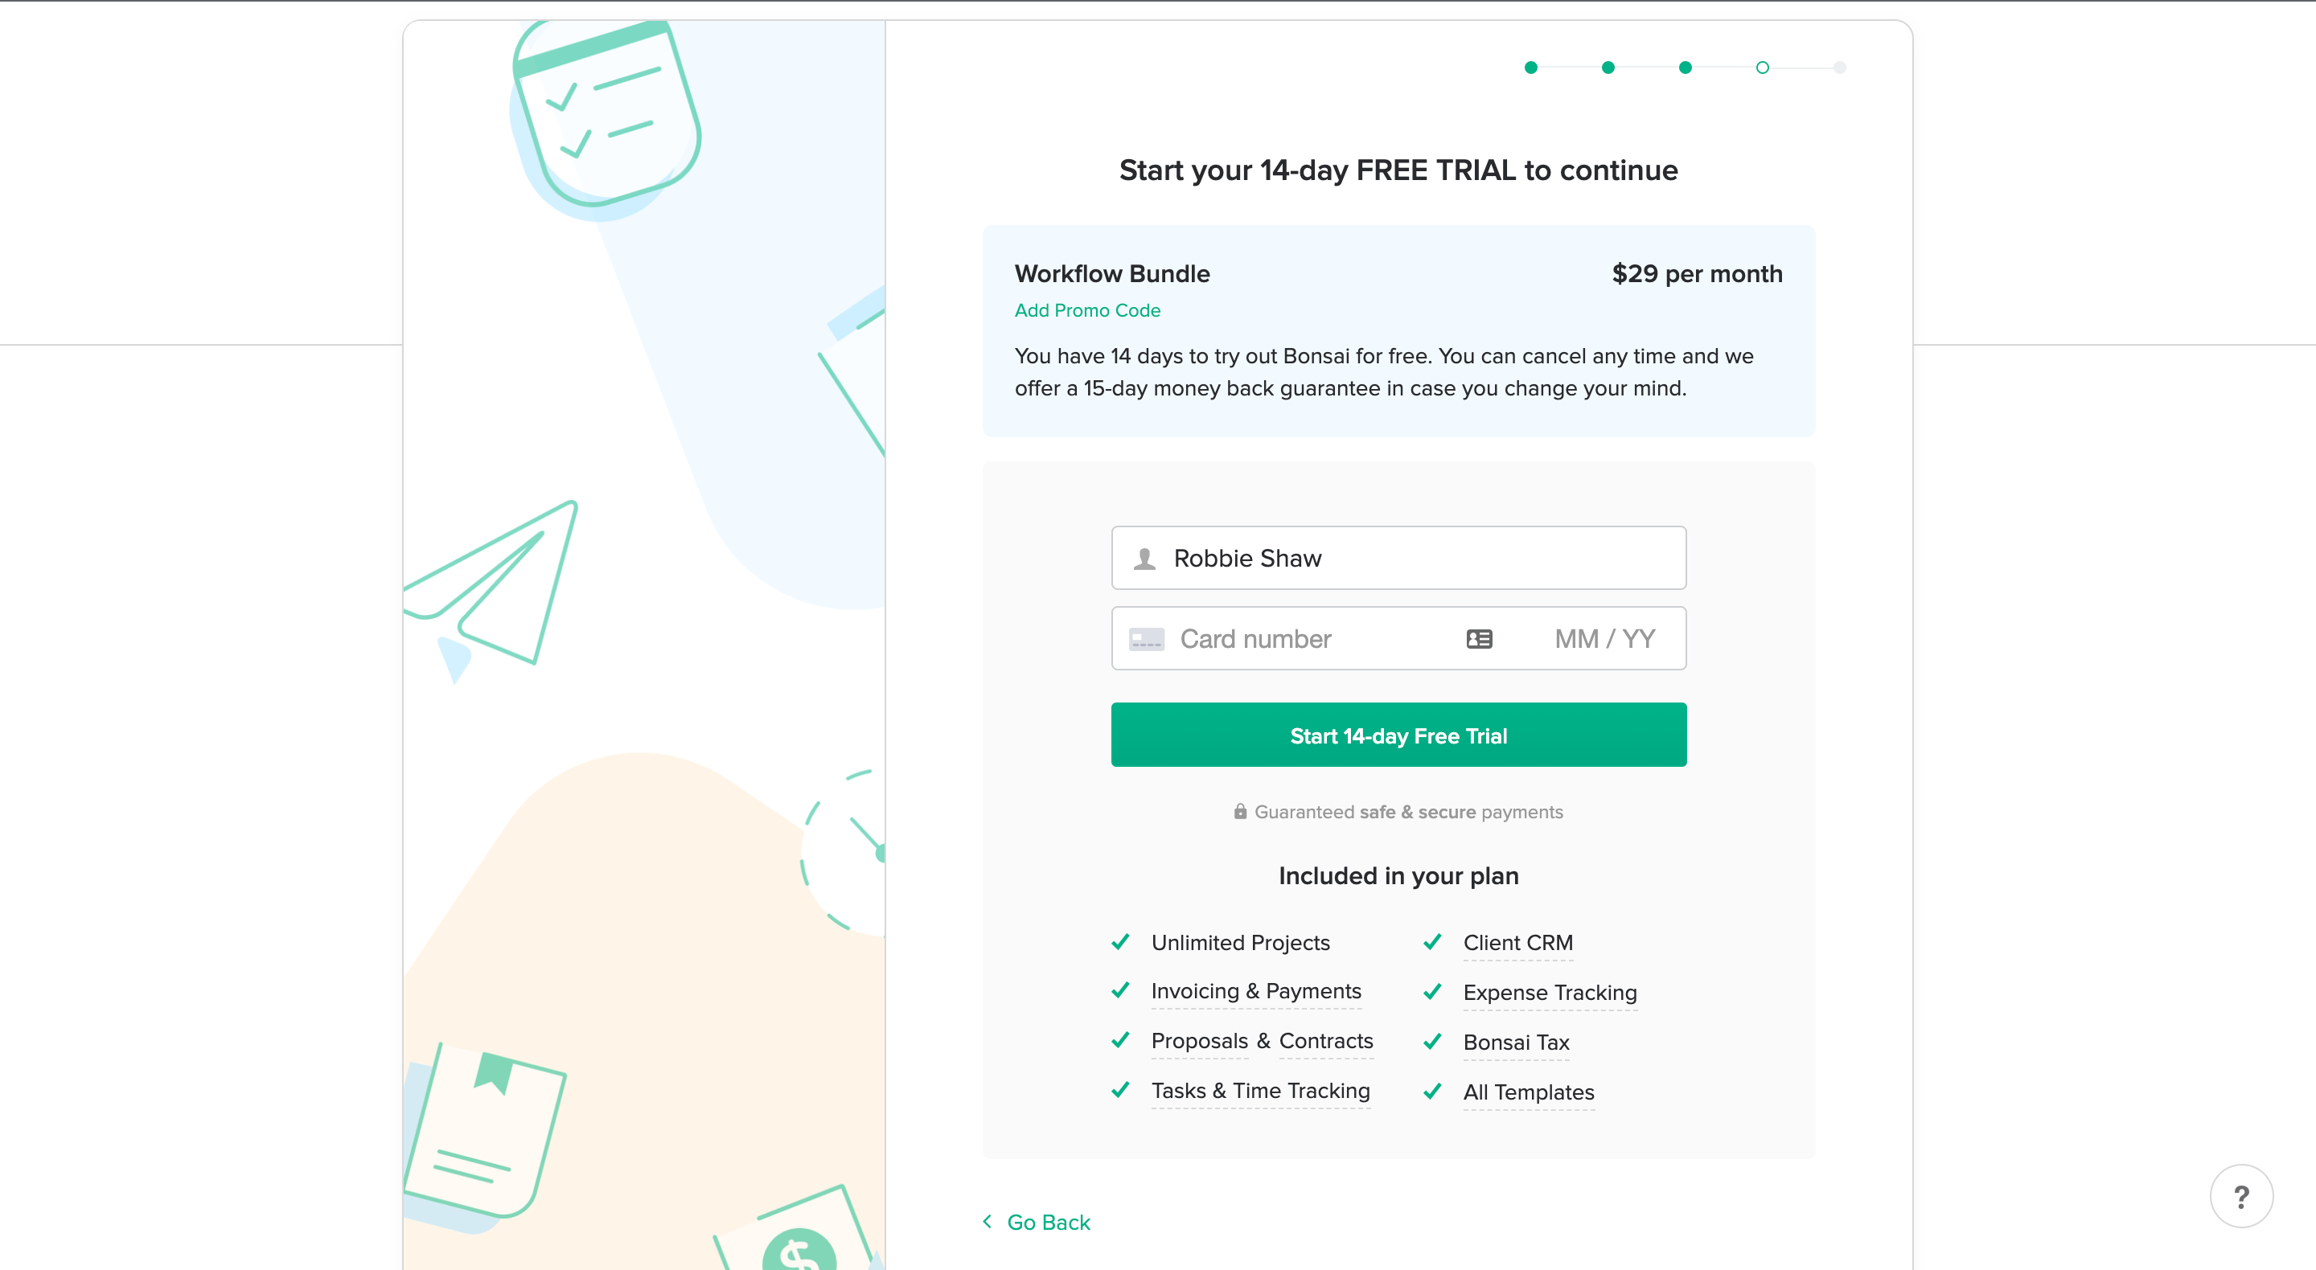Click the help question mark icon
This screenshot has height=1270, width=2316.
2240,1196
